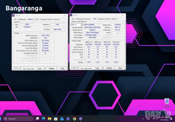Click Validate in the Memory window
This screenshot has height=122, width=175.
click(51, 68)
